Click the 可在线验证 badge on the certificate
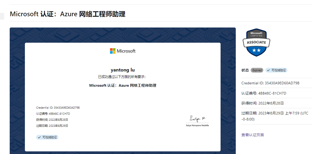 coord(47,137)
